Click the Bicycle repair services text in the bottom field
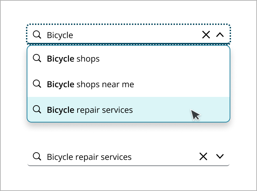 (89, 157)
